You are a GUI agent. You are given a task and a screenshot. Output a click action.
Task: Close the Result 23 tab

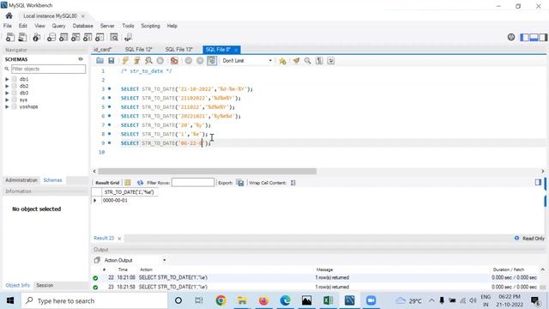(119, 239)
